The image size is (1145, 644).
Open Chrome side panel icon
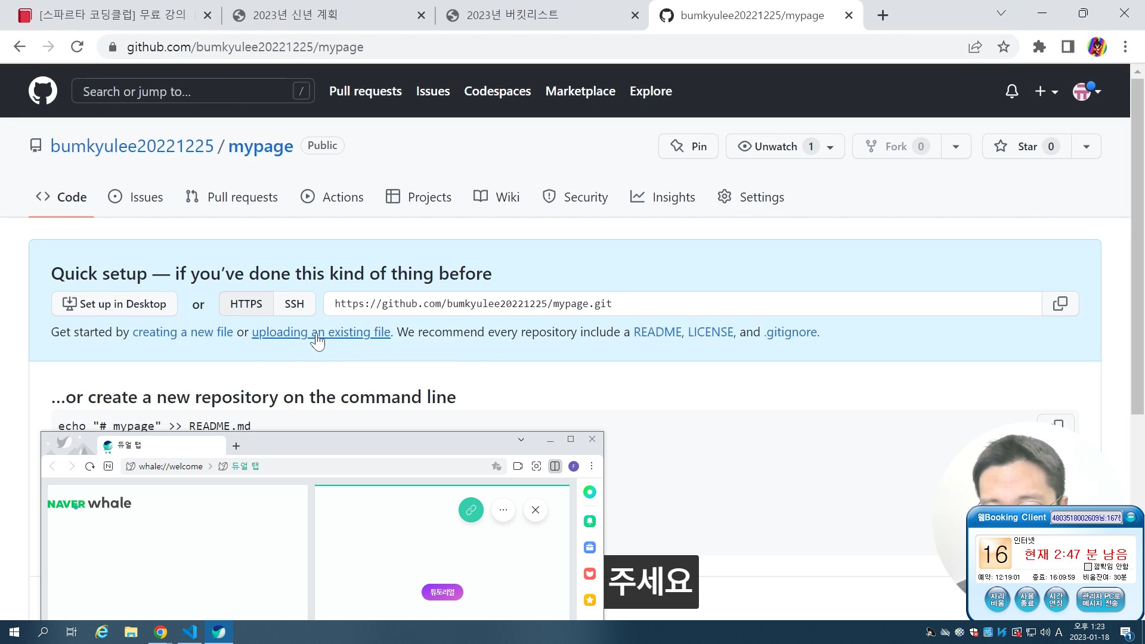click(1068, 47)
